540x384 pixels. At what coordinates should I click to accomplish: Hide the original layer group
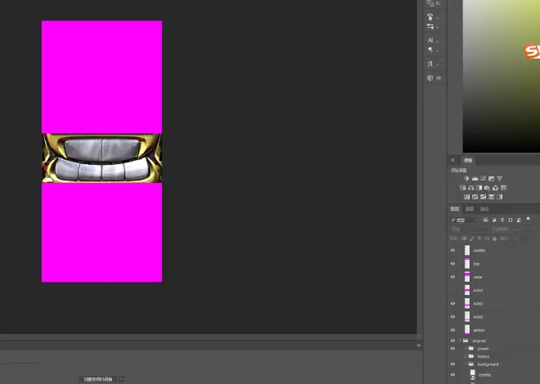pos(453,341)
